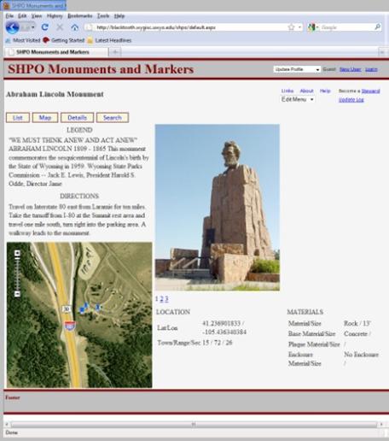Open the Help menu in menu bar

tap(119, 16)
